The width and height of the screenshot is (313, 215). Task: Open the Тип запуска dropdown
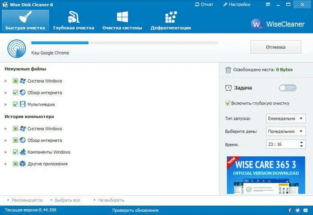(286, 118)
